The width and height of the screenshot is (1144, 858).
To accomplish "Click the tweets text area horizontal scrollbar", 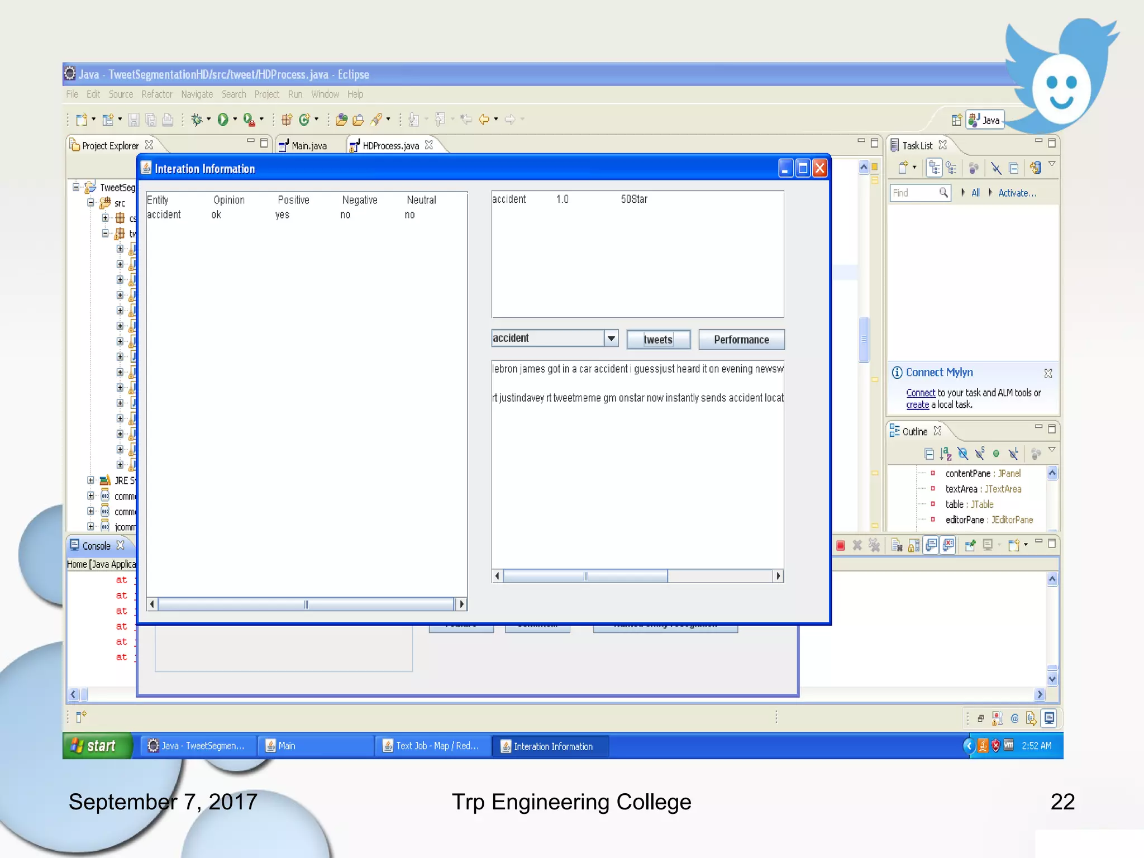I will pyautogui.click(x=584, y=576).
